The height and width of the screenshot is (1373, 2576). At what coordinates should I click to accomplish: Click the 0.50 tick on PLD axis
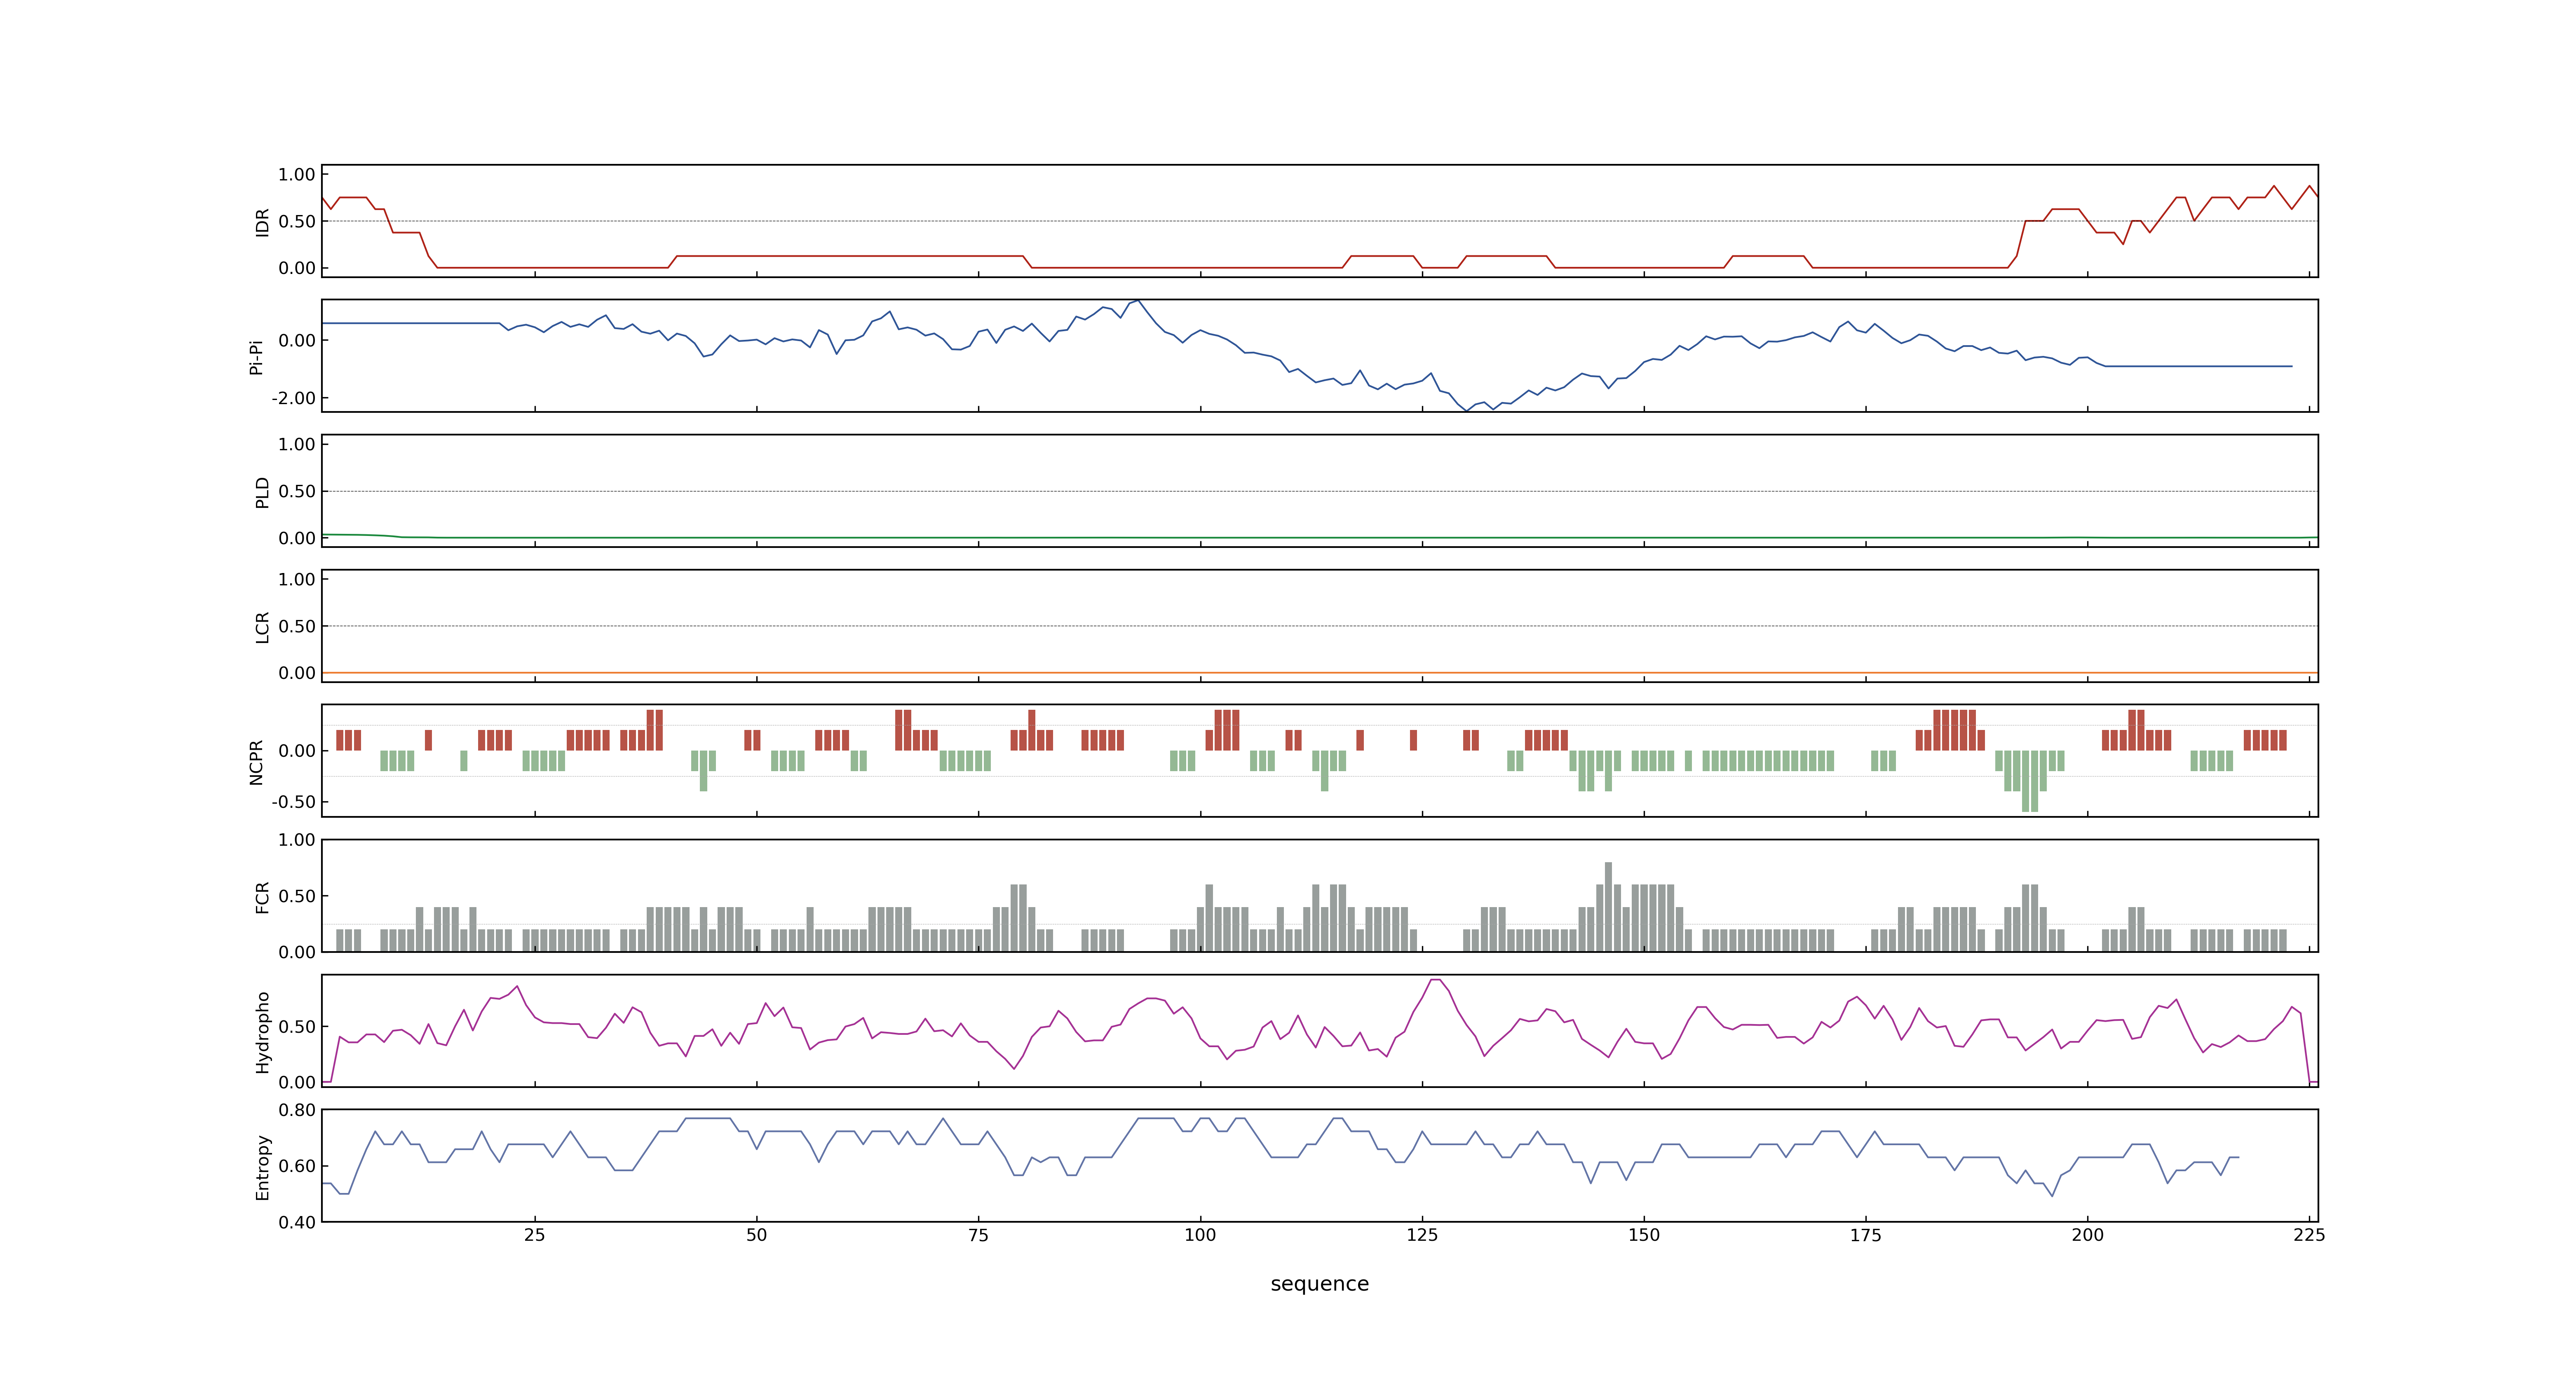click(297, 491)
